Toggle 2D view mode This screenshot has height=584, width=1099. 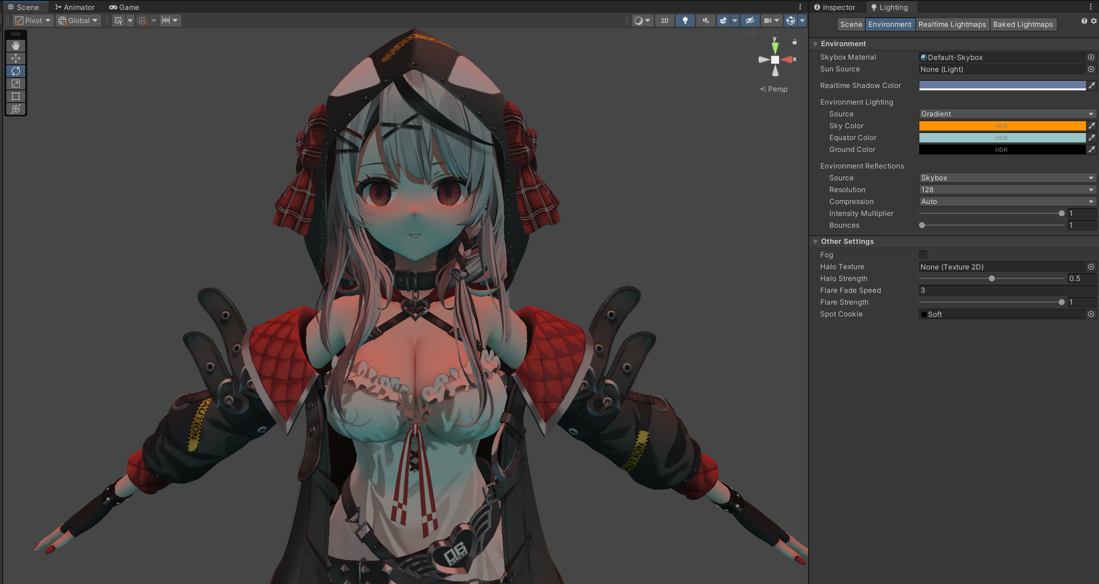pos(665,21)
